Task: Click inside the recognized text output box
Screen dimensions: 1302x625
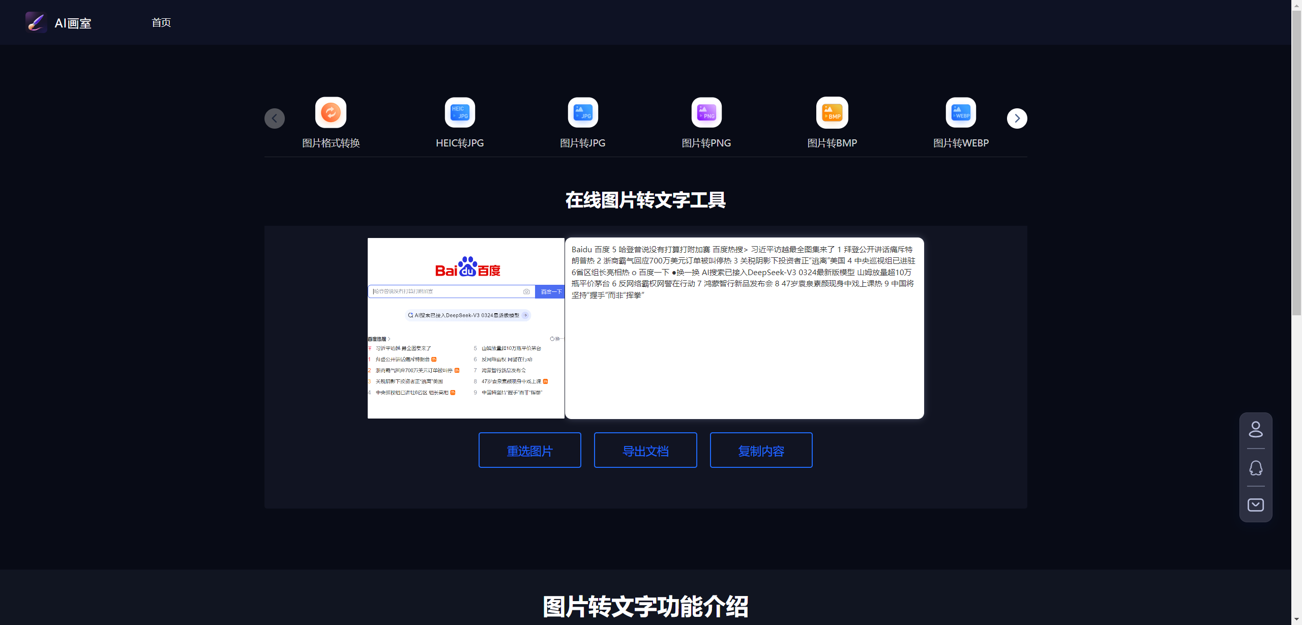Action: pos(744,356)
